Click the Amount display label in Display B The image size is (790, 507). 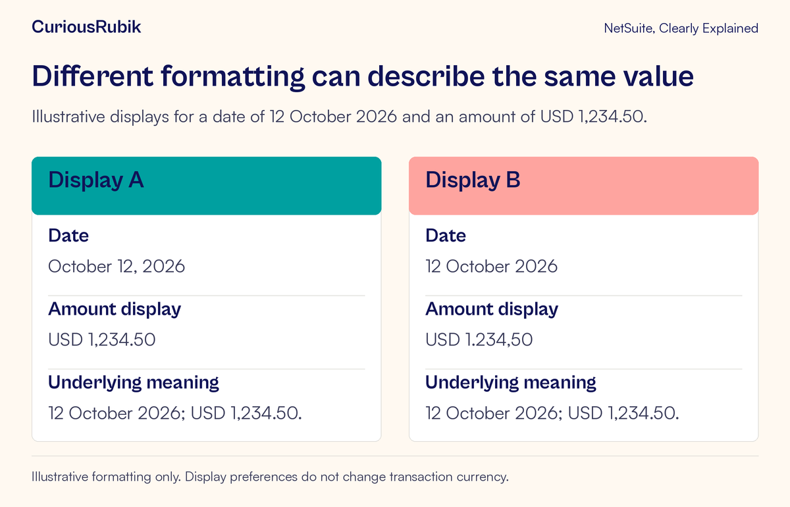point(492,309)
